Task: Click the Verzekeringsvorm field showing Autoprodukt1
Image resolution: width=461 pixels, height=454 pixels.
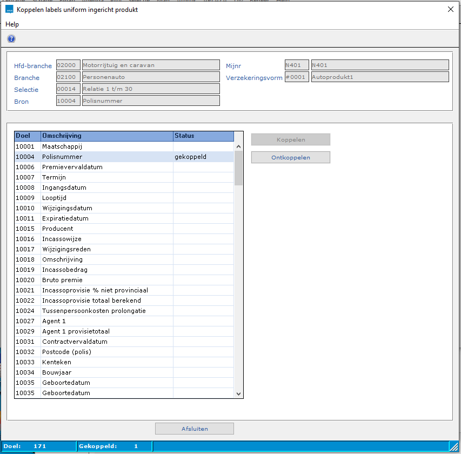Action: 379,77
